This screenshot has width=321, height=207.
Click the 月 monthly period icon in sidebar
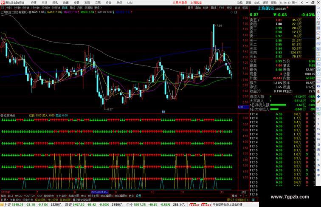(318, 155)
